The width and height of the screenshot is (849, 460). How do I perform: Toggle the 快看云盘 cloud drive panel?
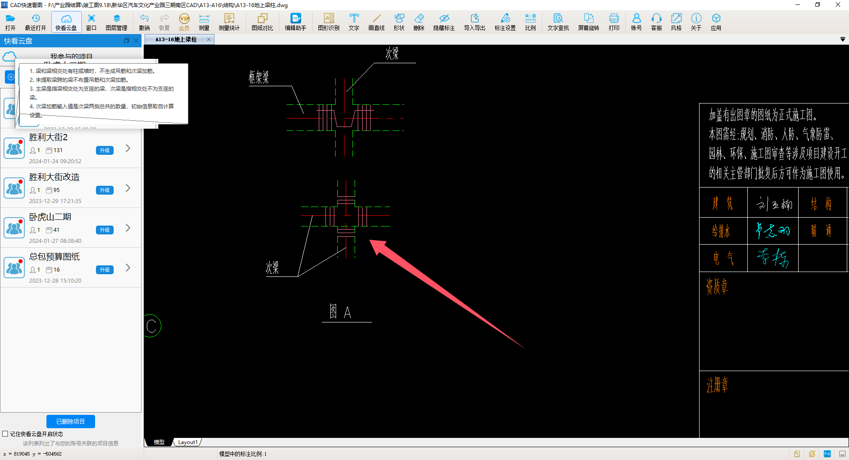(x=66, y=22)
